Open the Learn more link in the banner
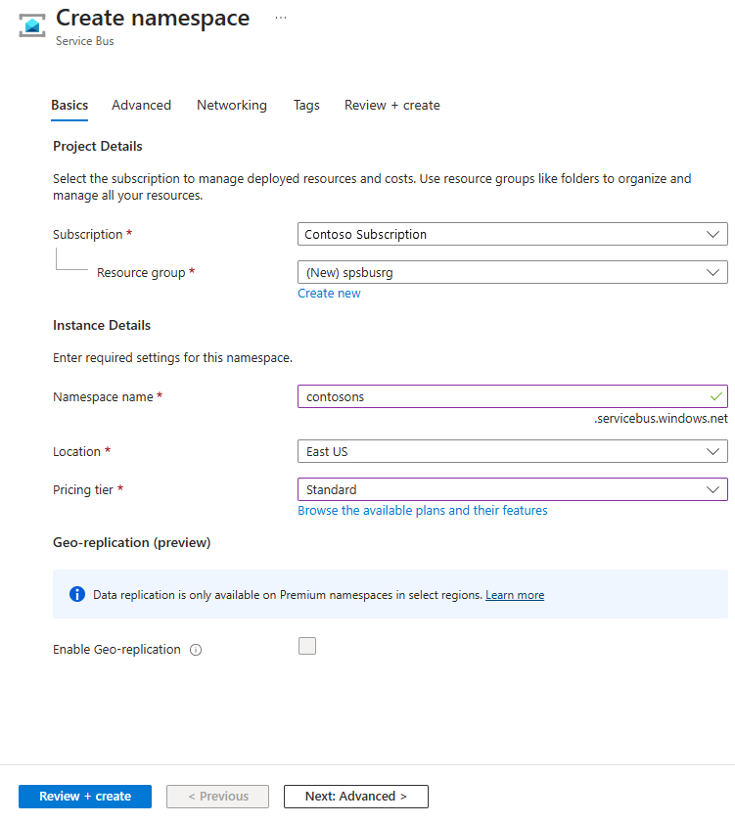Image resolution: width=735 pixels, height=824 pixels. 515,594
